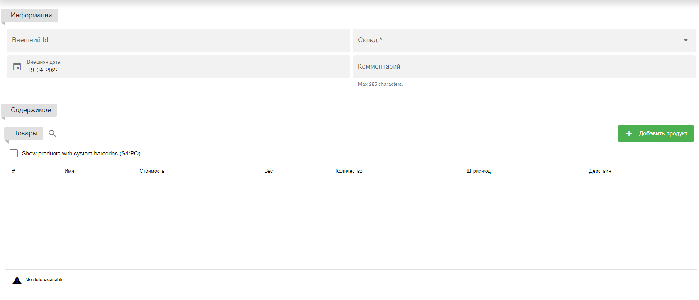This screenshot has height=300, width=699.
Task: Click the warning triangle icon near No data
Action: [17, 280]
